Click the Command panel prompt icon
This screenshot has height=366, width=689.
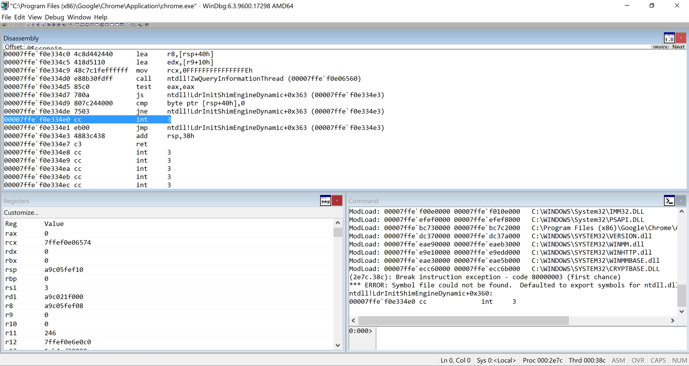tap(669, 201)
